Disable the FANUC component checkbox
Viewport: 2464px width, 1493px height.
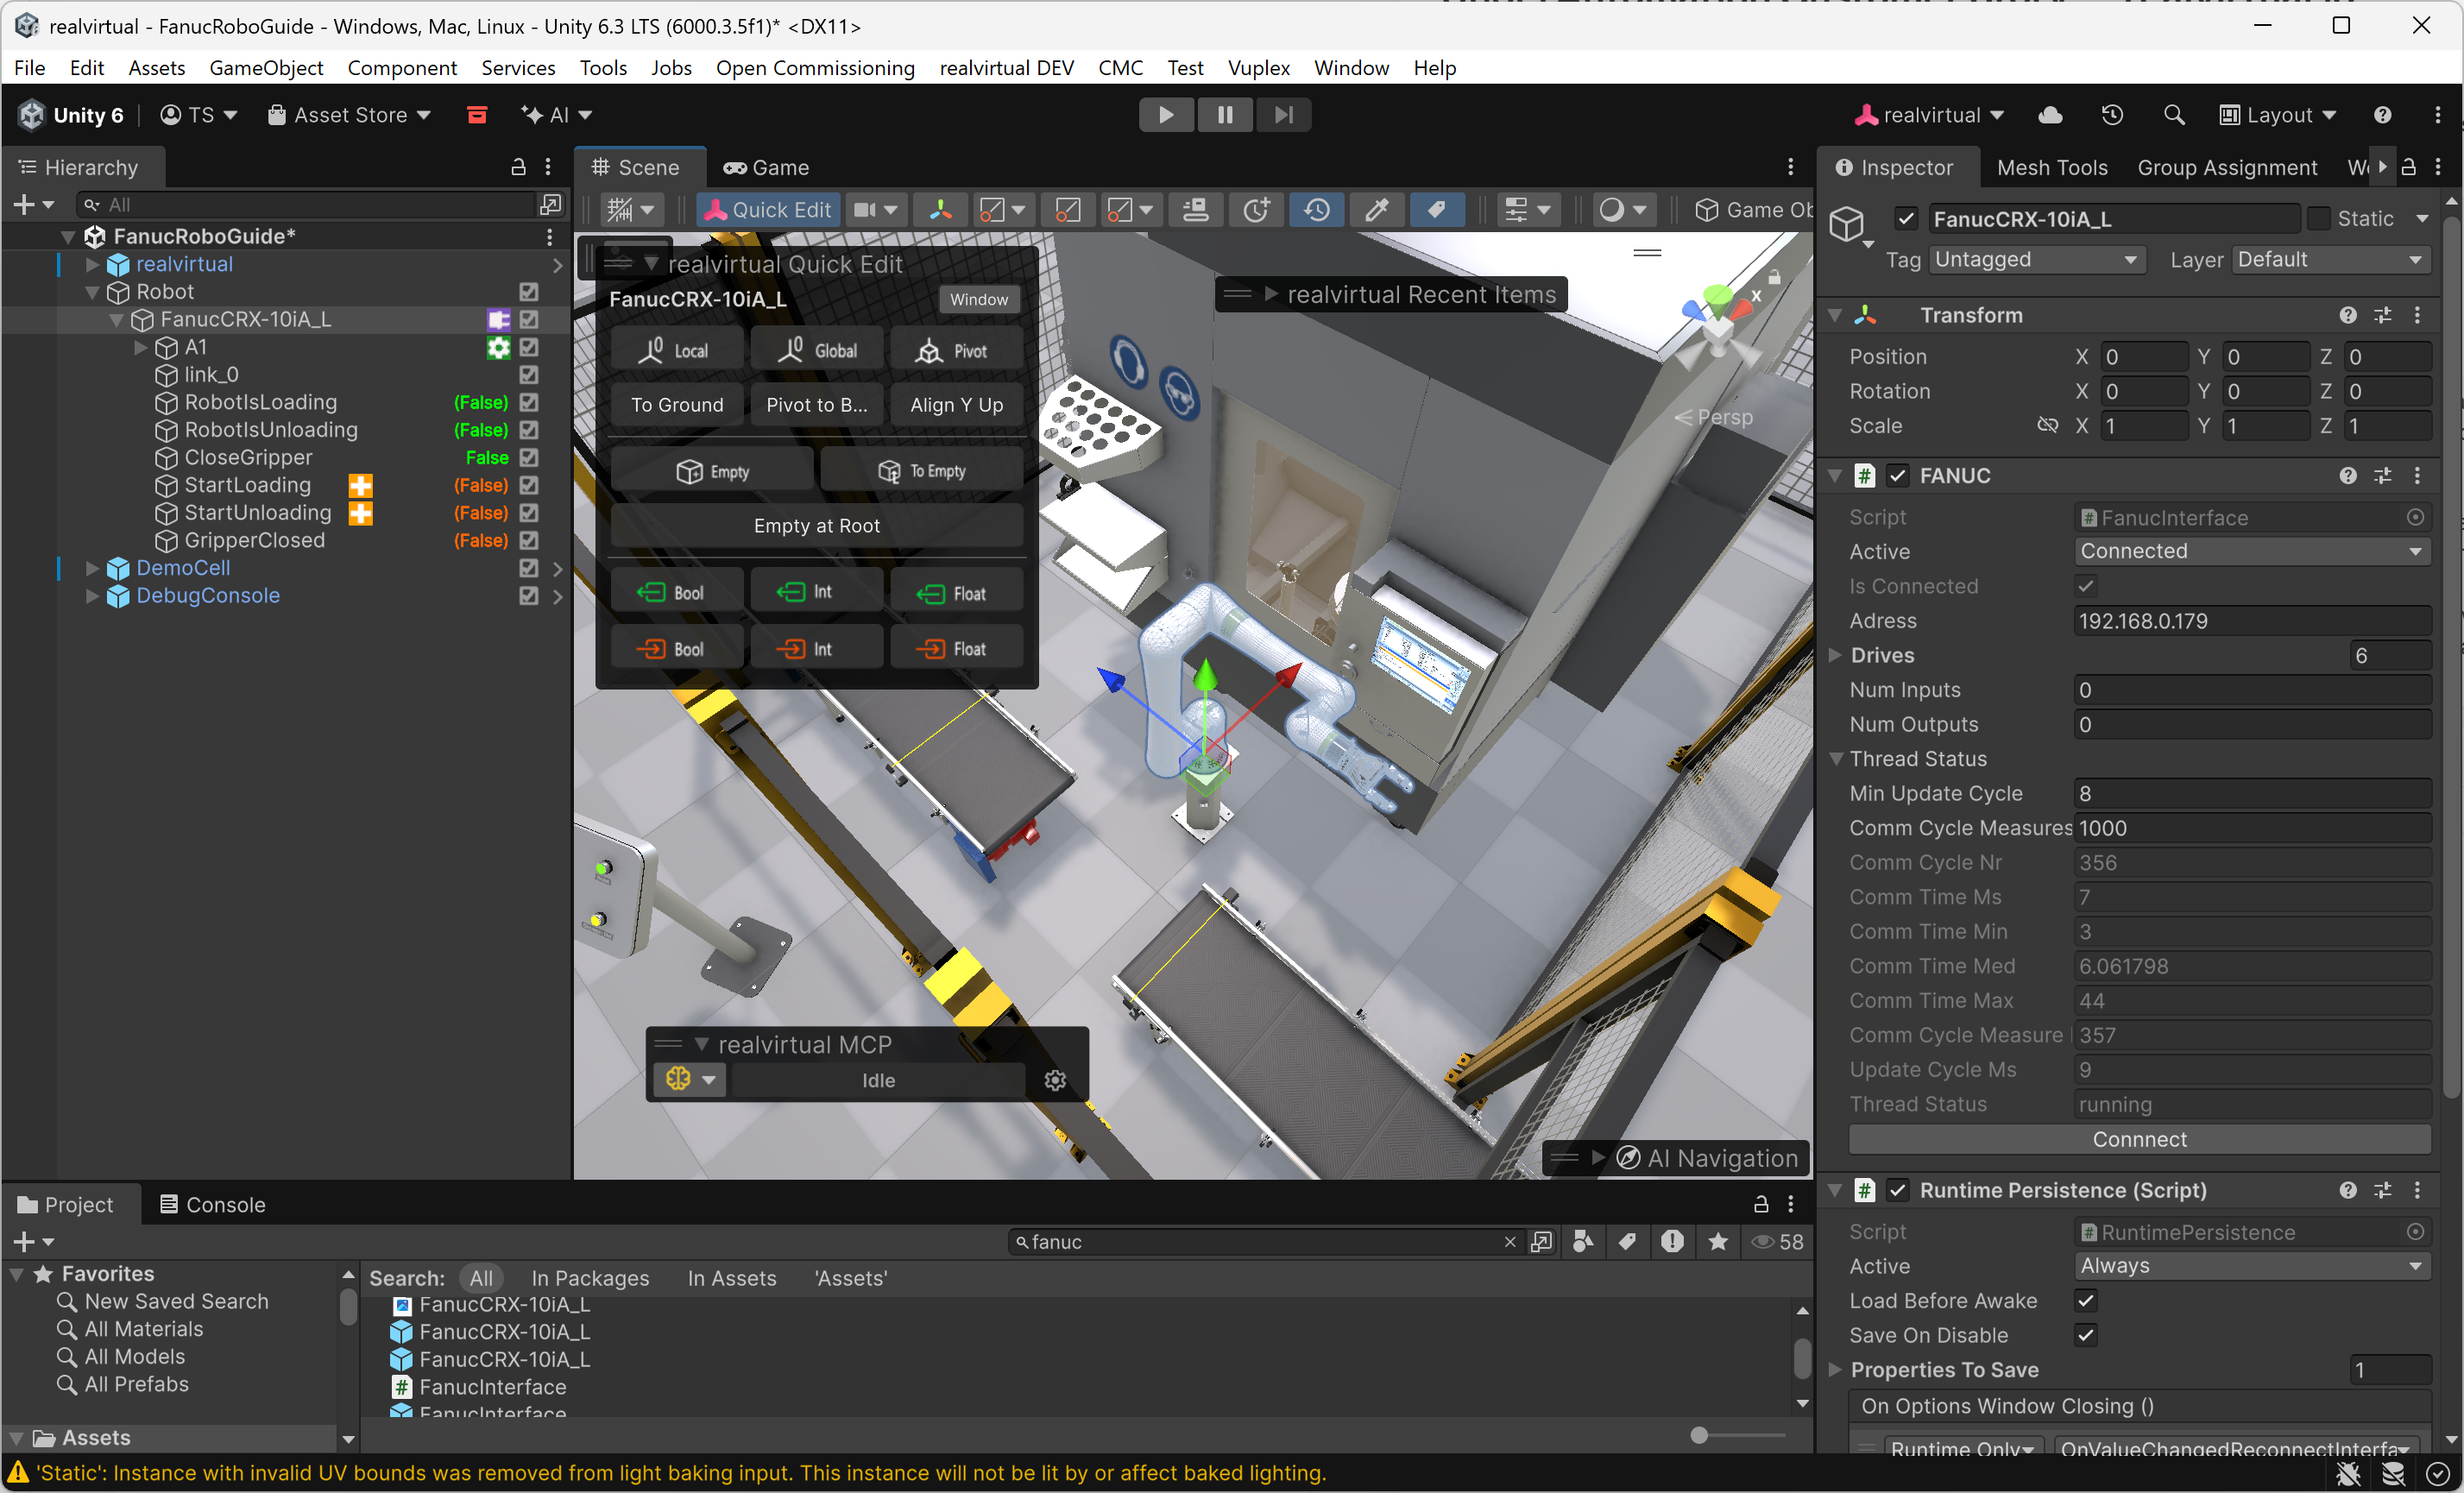[x=1897, y=476]
